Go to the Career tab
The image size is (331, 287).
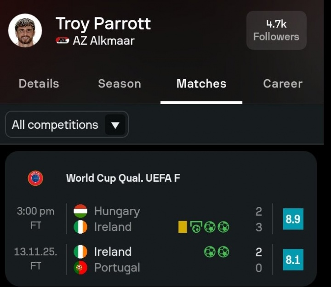(283, 84)
